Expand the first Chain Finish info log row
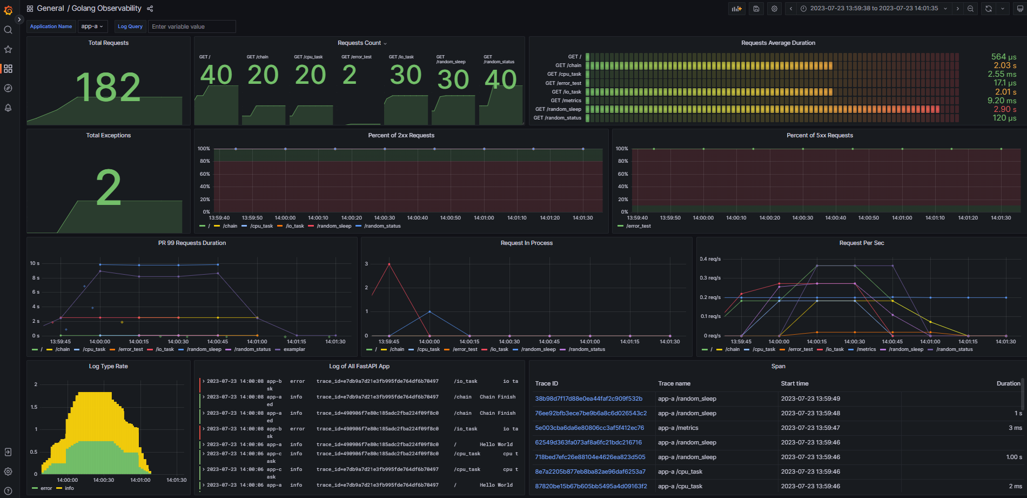Image resolution: width=1027 pixels, height=498 pixels. coord(204,397)
